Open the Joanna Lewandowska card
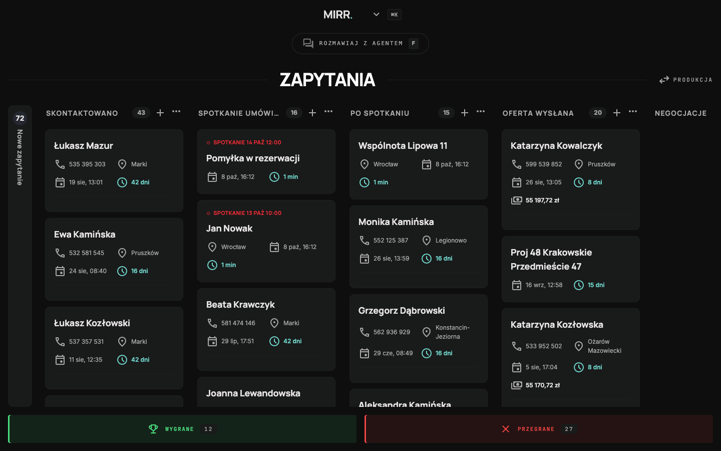721x451 pixels. click(x=266, y=392)
